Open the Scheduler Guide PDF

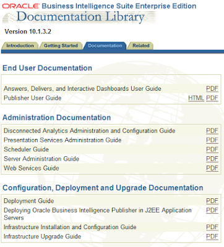pyautogui.click(x=212, y=149)
